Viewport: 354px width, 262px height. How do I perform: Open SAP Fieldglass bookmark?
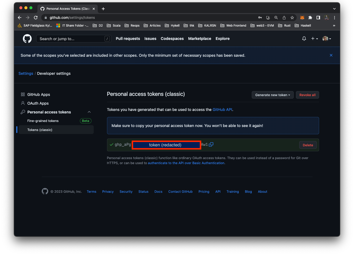(x=35, y=26)
